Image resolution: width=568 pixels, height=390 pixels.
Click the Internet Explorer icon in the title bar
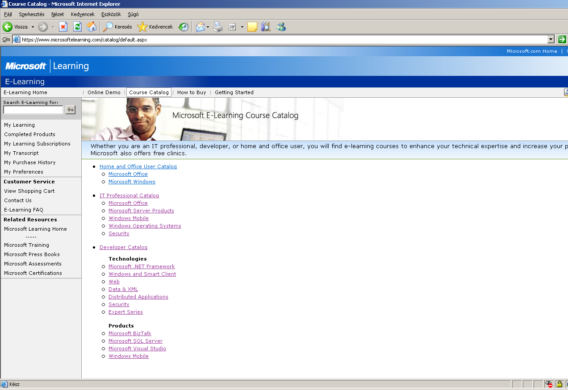coord(4,4)
